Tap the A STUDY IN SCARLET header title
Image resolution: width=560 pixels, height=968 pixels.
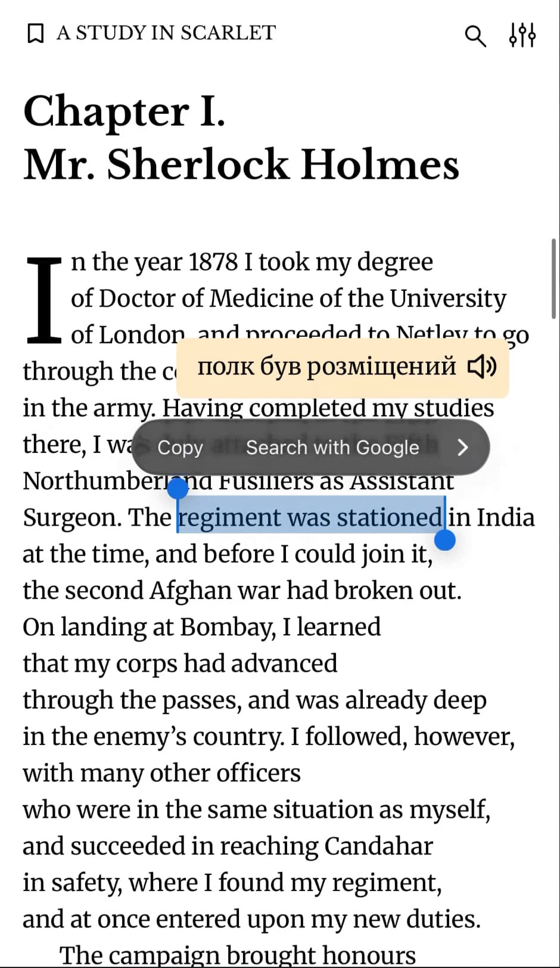[166, 33]
